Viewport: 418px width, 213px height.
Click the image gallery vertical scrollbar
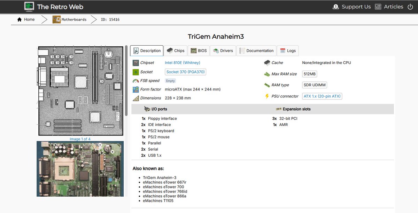tap(126, 80)
